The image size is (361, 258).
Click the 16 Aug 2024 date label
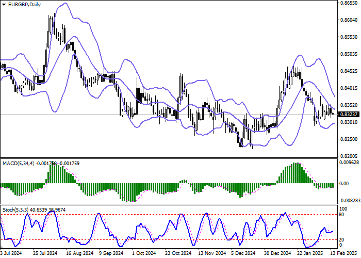79,253
